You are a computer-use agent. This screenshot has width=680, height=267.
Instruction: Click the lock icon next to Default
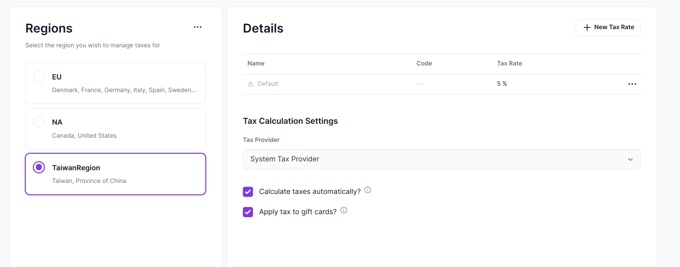tap(250, 84)
